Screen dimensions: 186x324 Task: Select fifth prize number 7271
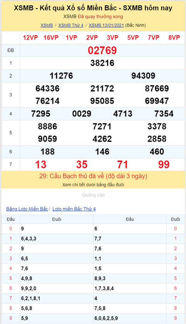[x=102, y=126]
